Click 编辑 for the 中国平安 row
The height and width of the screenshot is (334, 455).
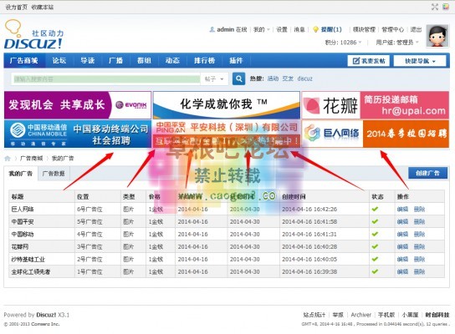pyautogui.click(x=402, y=221)
